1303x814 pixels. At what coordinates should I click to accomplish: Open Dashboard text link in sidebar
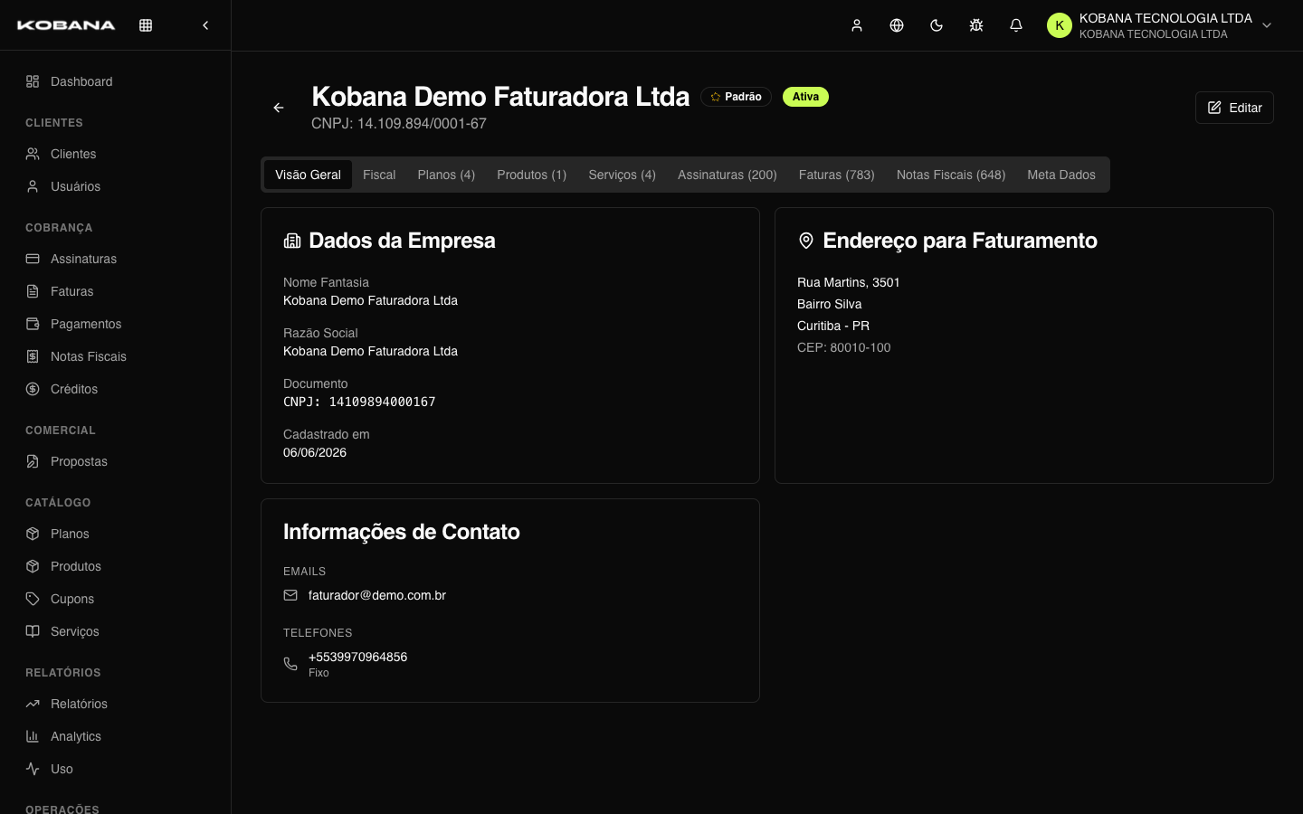(x=81, y=81)
